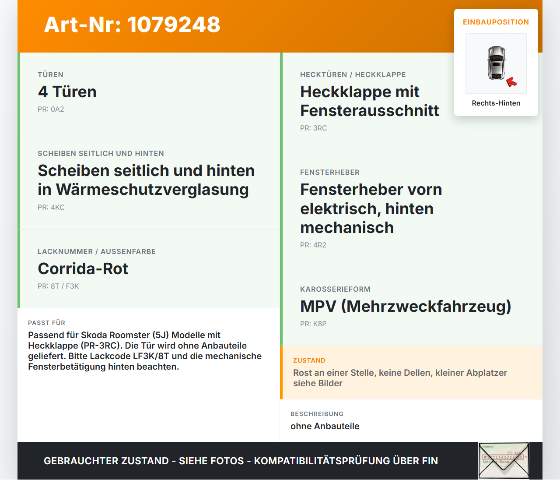
Task: Click the 'PASST FÜR' label
Action: coord(47,323)
